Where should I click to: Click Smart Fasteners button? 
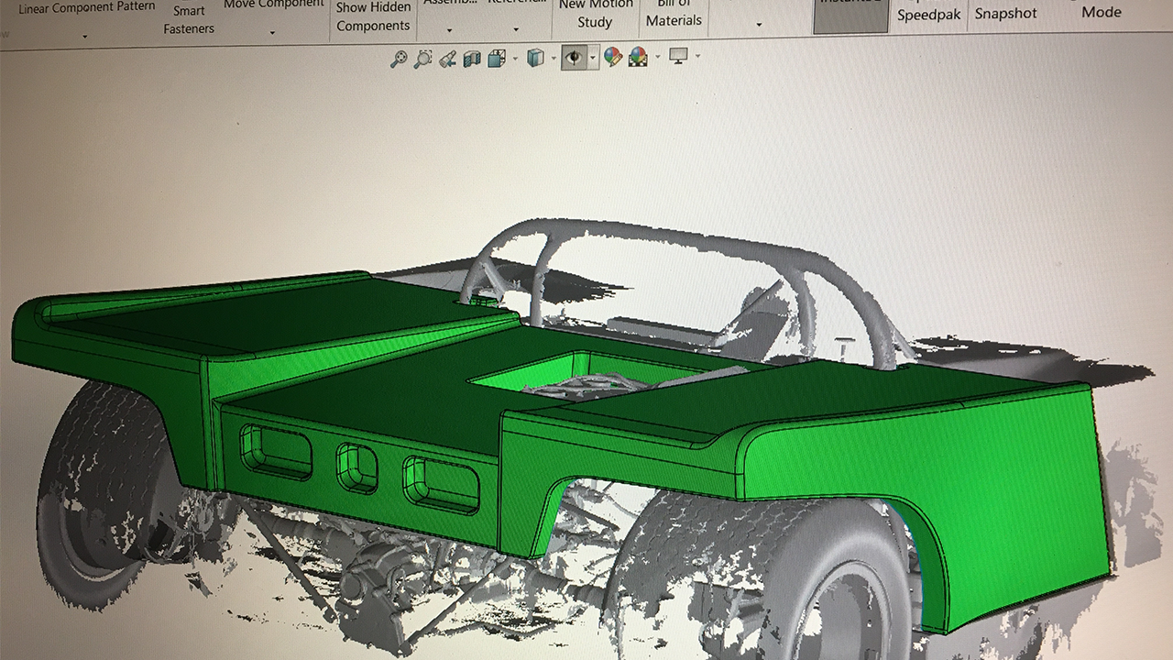(189, 19)
